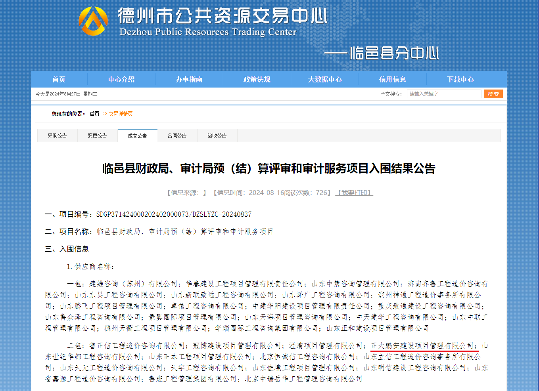The height and width of the screenshot is (391, 539).
Task: Click the 交易详情页 breadcrumb link
Action: pos(121,114)
